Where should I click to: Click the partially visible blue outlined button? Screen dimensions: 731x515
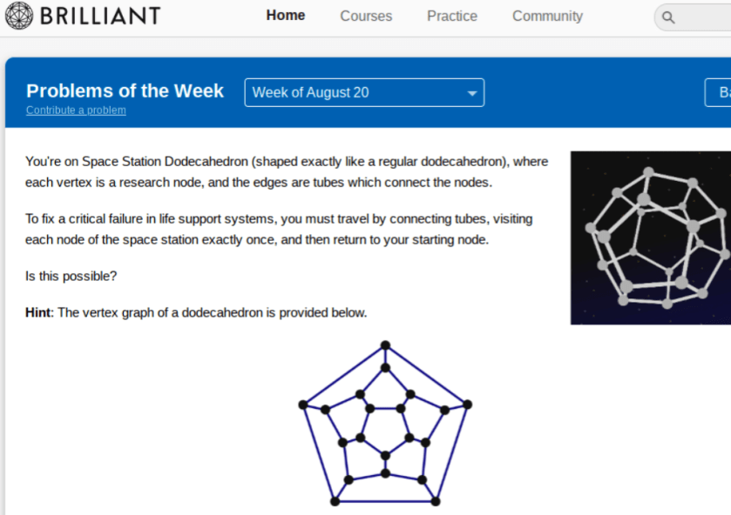pyautogui.click(x=719, y=92)
